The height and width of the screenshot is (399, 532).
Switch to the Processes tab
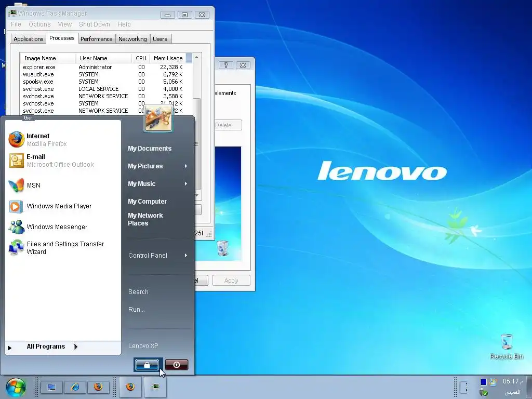[x=62, y=38]
